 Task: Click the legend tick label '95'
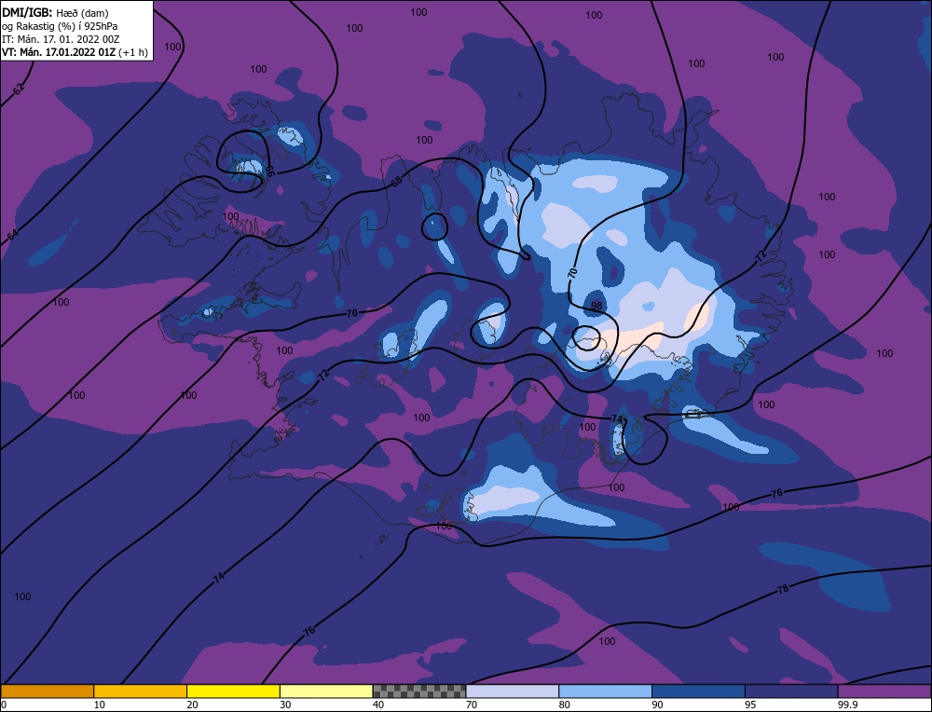(x=750, y=705)
